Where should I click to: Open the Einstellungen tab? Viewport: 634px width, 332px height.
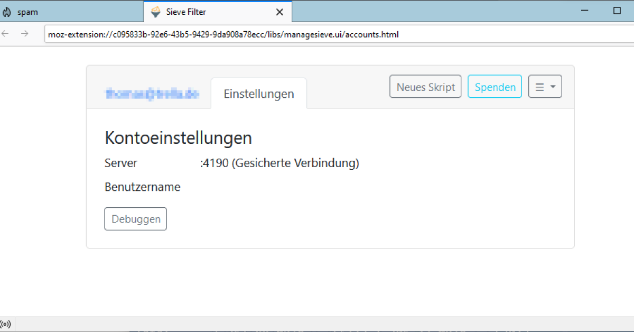[258, 94]
